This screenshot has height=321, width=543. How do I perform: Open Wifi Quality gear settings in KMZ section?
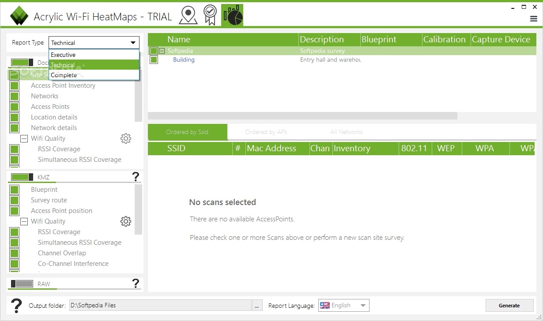tap(126, 221)
